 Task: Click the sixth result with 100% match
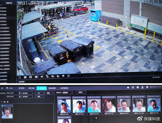pyautogui.click(x=139, y=105)
